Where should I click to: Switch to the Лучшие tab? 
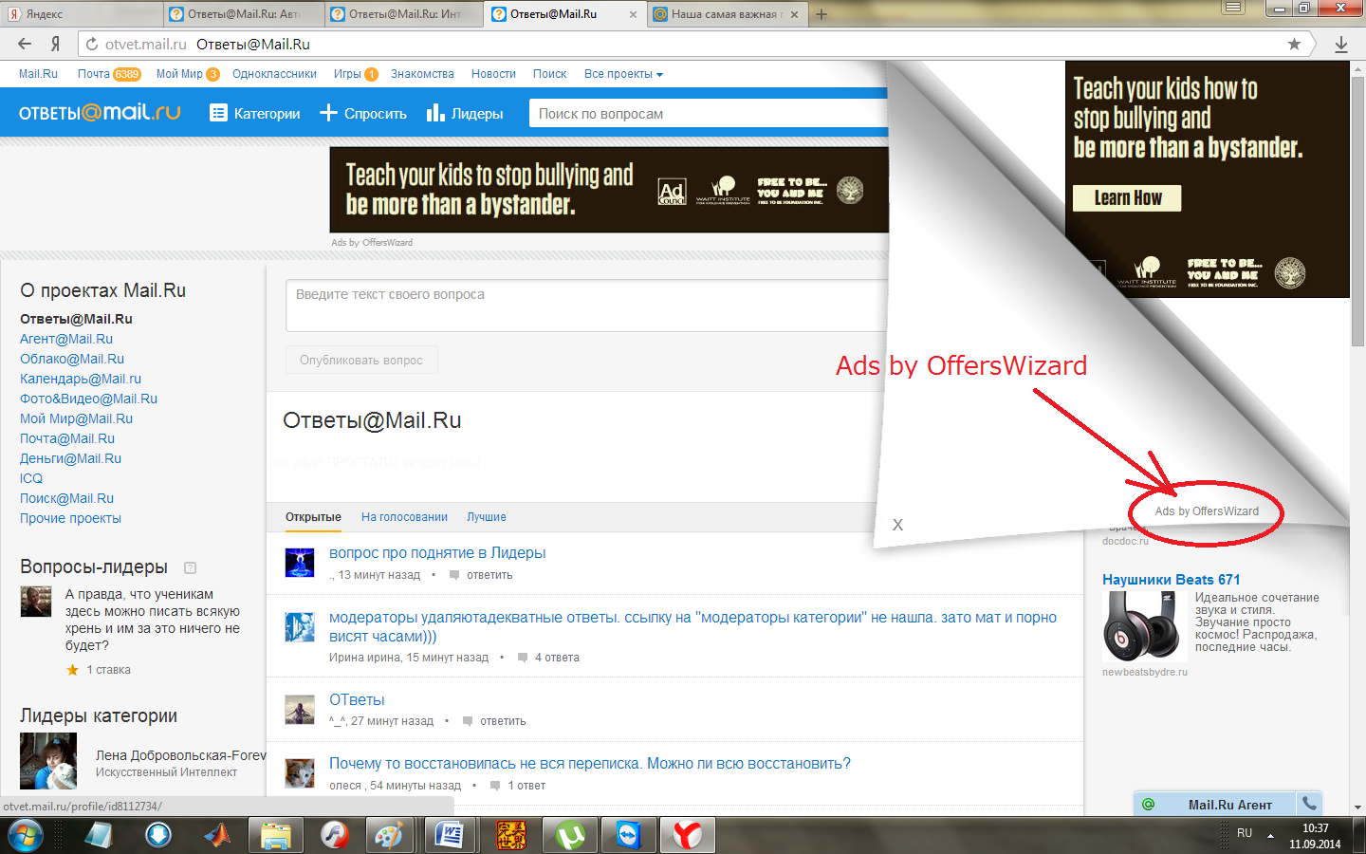pyautogui.click(x=486, y=517)
